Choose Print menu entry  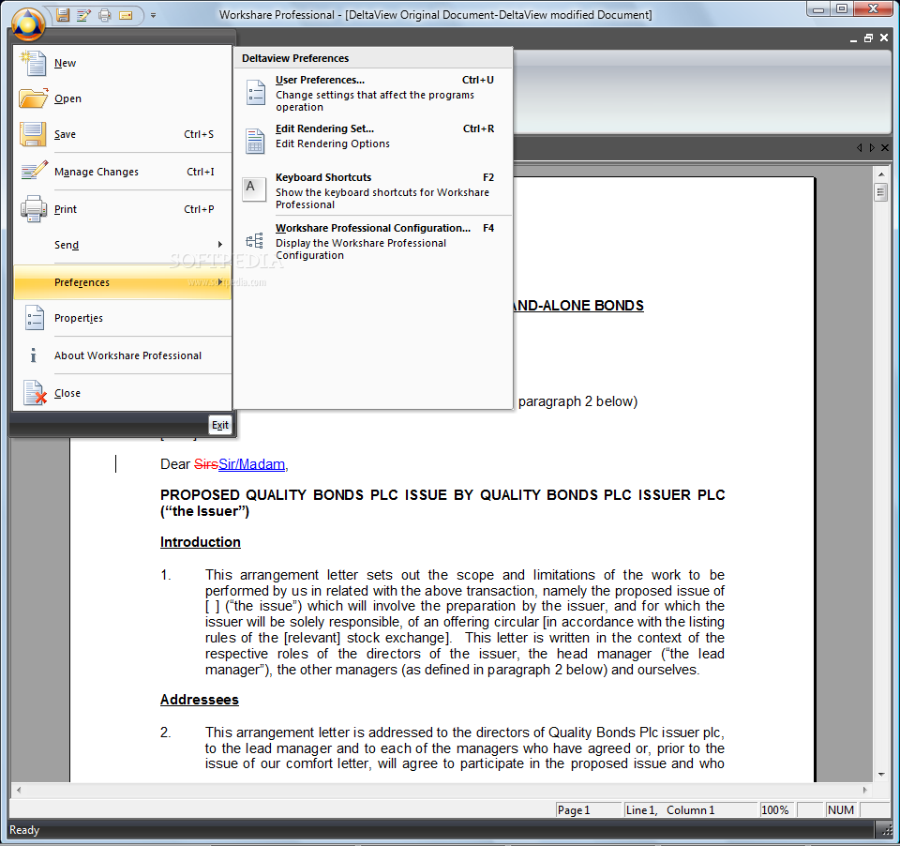tap(123, 209)
